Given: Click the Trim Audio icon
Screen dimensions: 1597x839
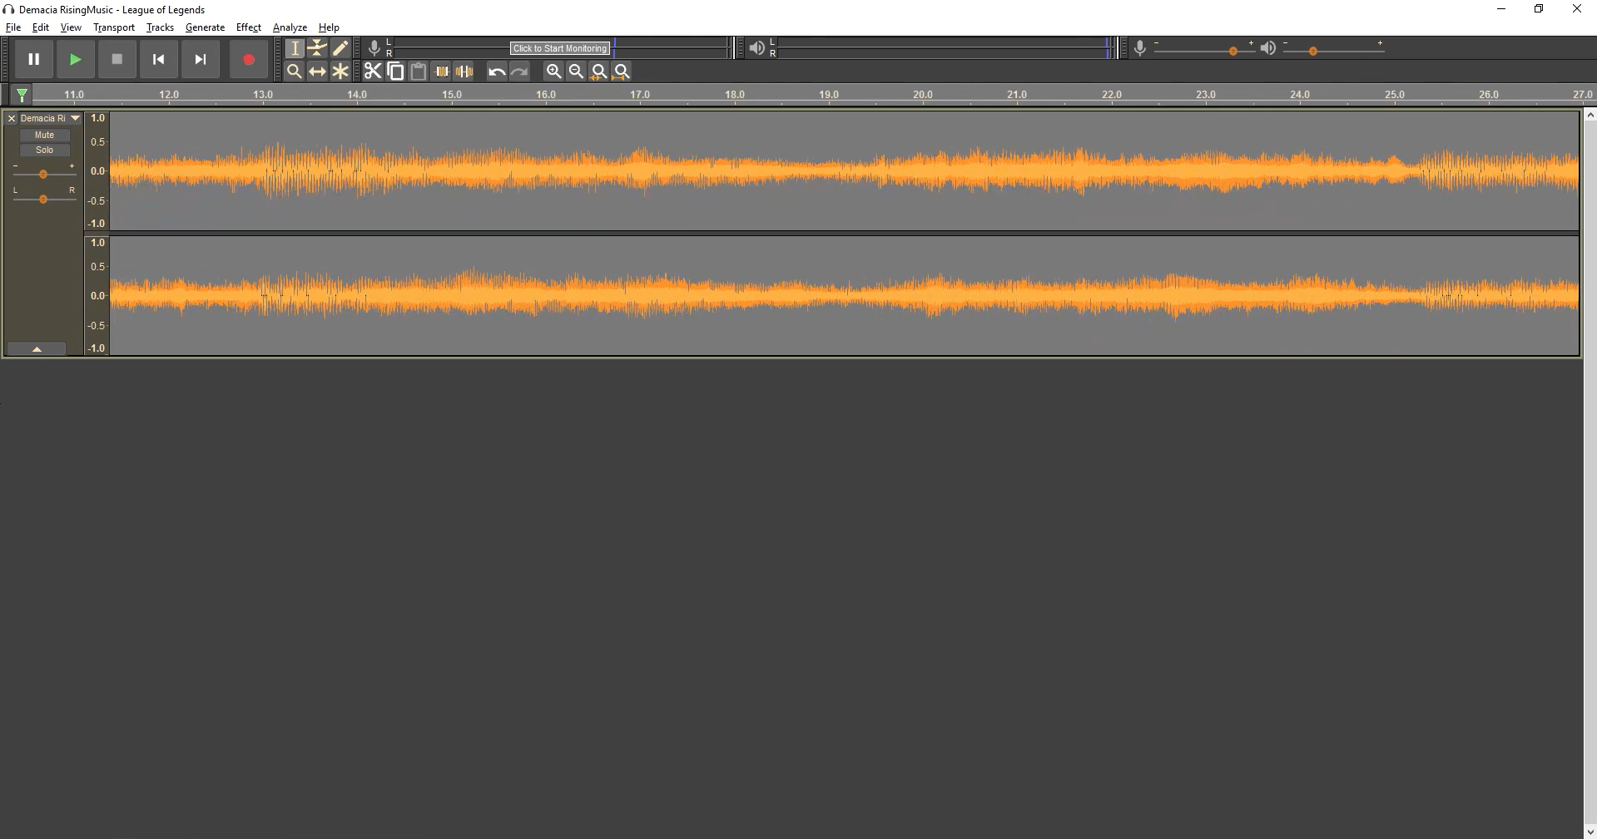Looking at the screenshot, I should [442, 72].
